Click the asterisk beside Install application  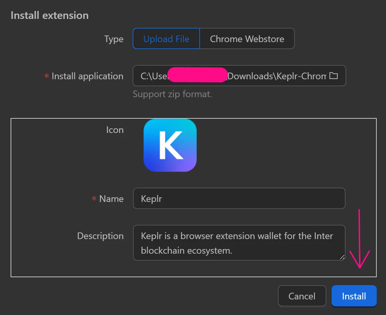click(46, 76)
